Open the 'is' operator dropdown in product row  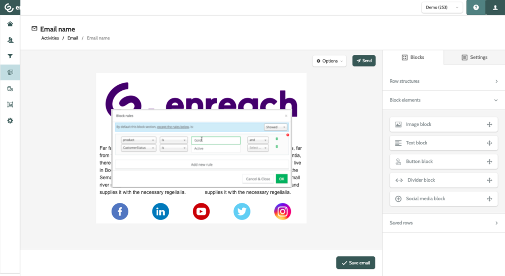174,140
